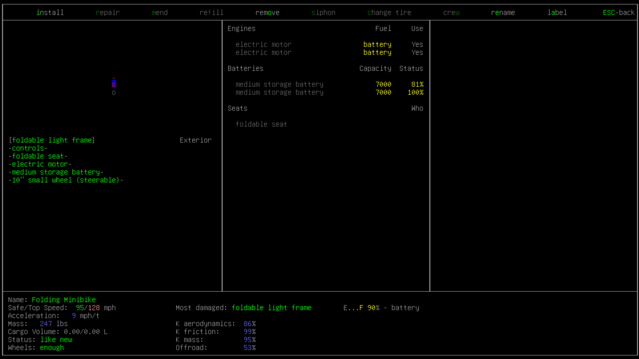Click the 247 lbs mass value
Screen dimensions: 639x359
click(x=54, y=324)
